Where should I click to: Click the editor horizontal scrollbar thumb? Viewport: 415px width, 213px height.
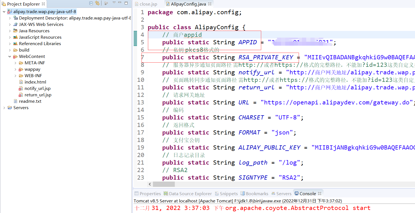coord(164,184)
